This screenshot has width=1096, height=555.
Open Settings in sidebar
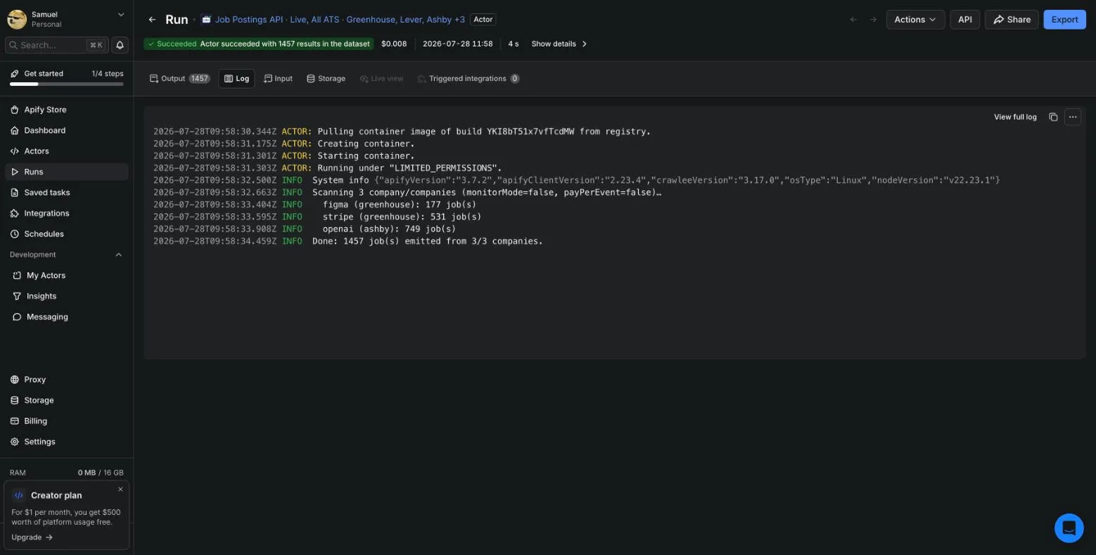point(67,442)
